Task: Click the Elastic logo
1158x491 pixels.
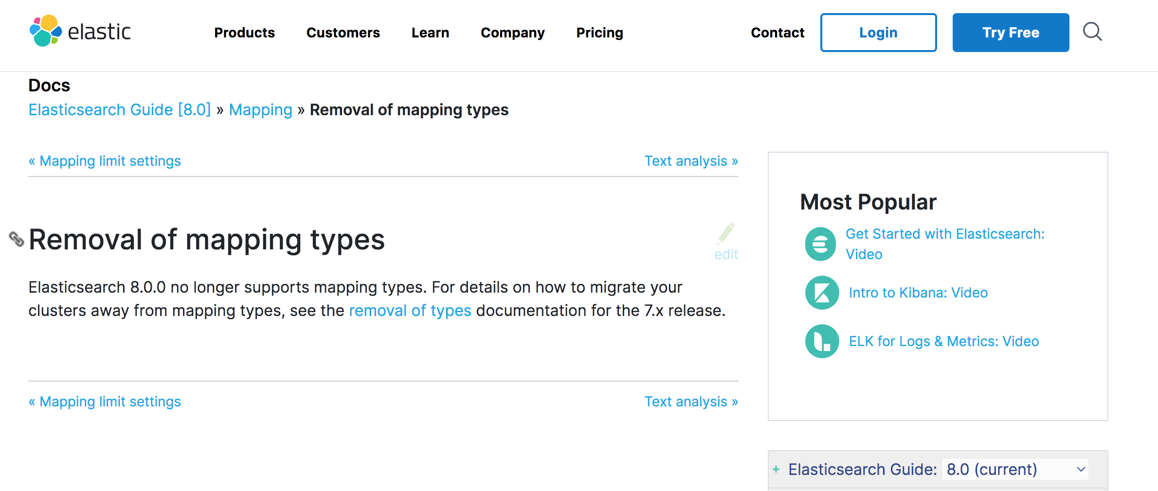Action: (x=80, y=31)
